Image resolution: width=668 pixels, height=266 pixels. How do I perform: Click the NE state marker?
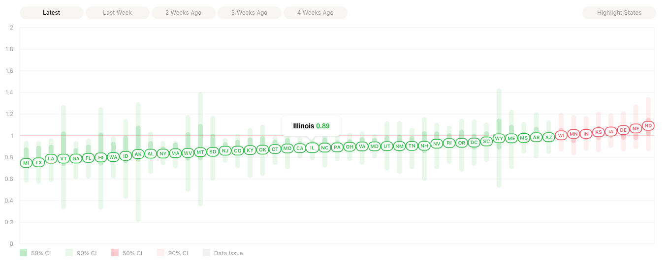coord(636,128)
